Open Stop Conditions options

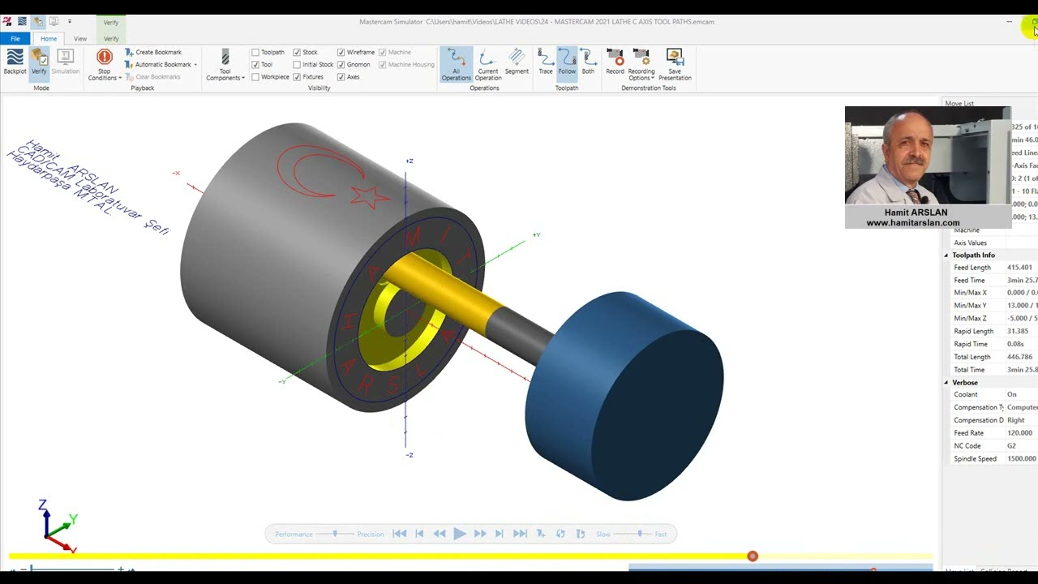tap(104, 64)
